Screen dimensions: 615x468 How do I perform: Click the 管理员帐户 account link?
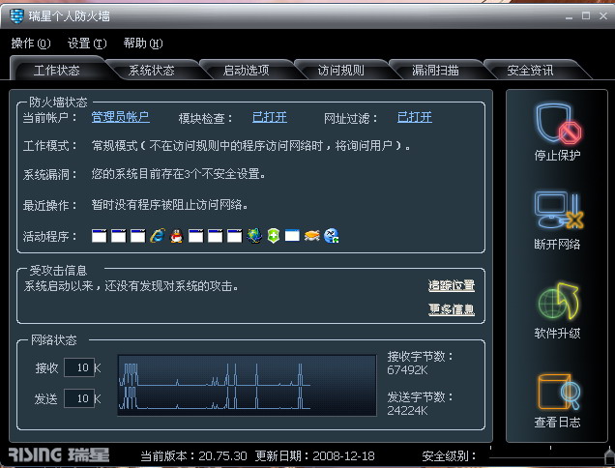click(121, 117)
